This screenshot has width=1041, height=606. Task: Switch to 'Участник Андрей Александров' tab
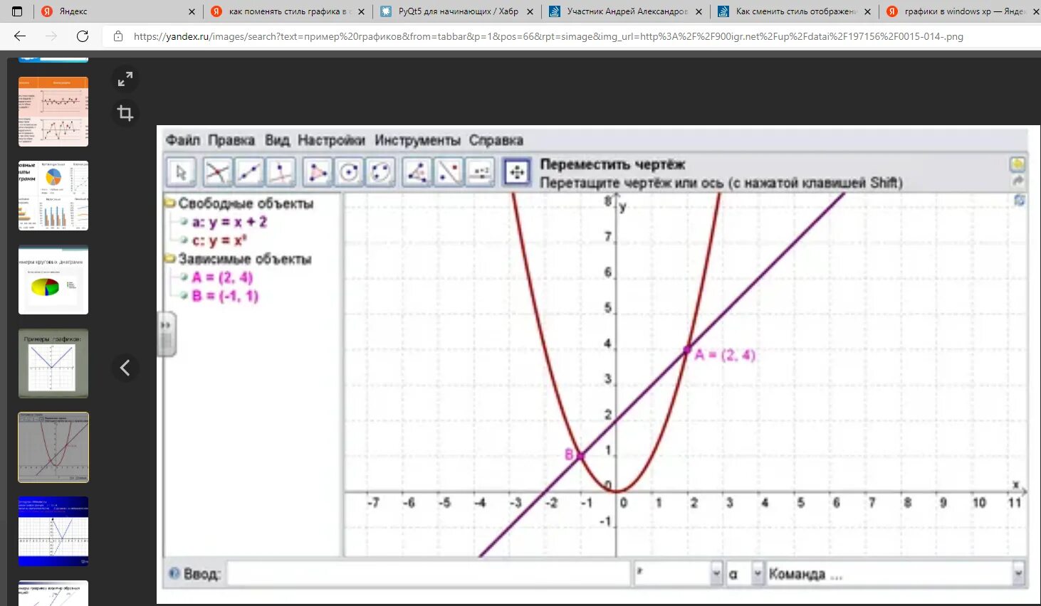[x=626, y=11]
